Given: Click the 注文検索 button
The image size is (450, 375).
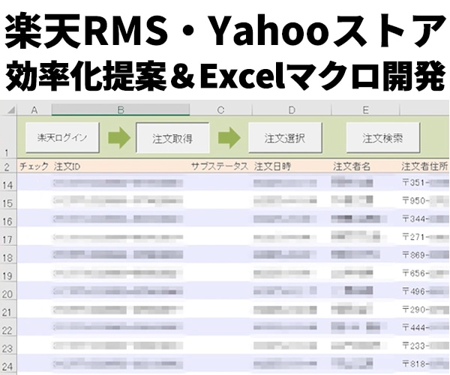Looking at the screenshot, I should coord(382,138).
